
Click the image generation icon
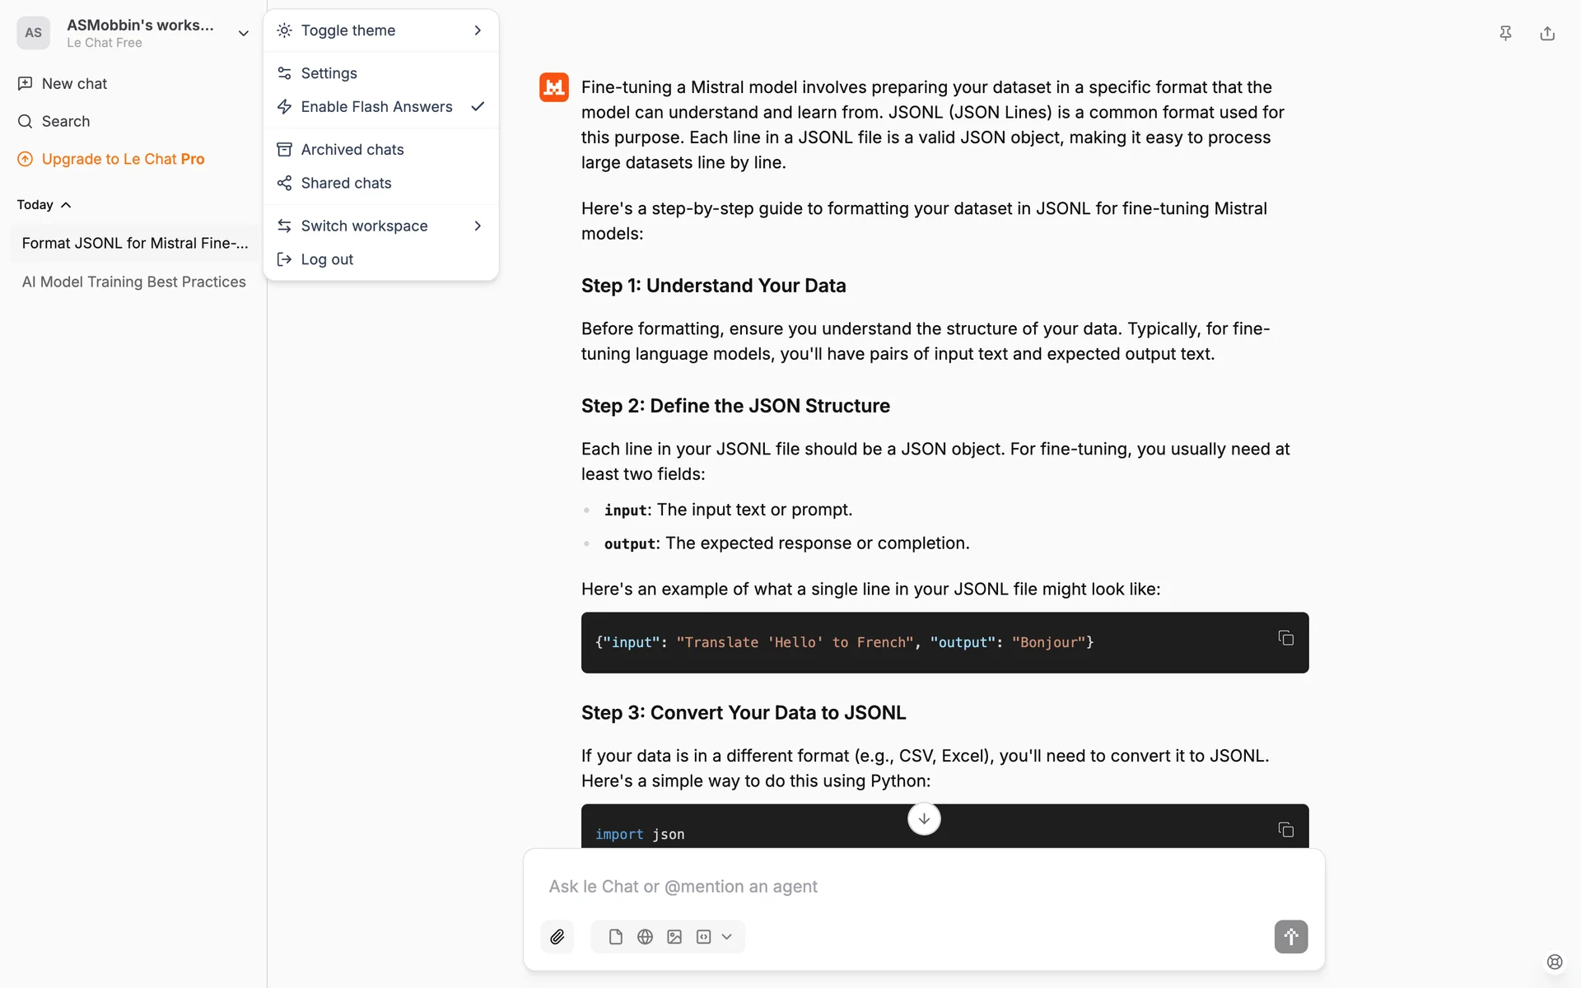(674, 937)
